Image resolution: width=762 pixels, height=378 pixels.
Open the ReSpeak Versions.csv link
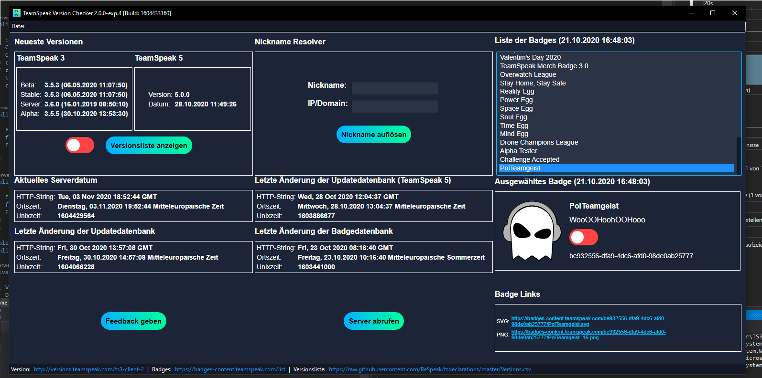pyautogui.click(x=430, y=369)
